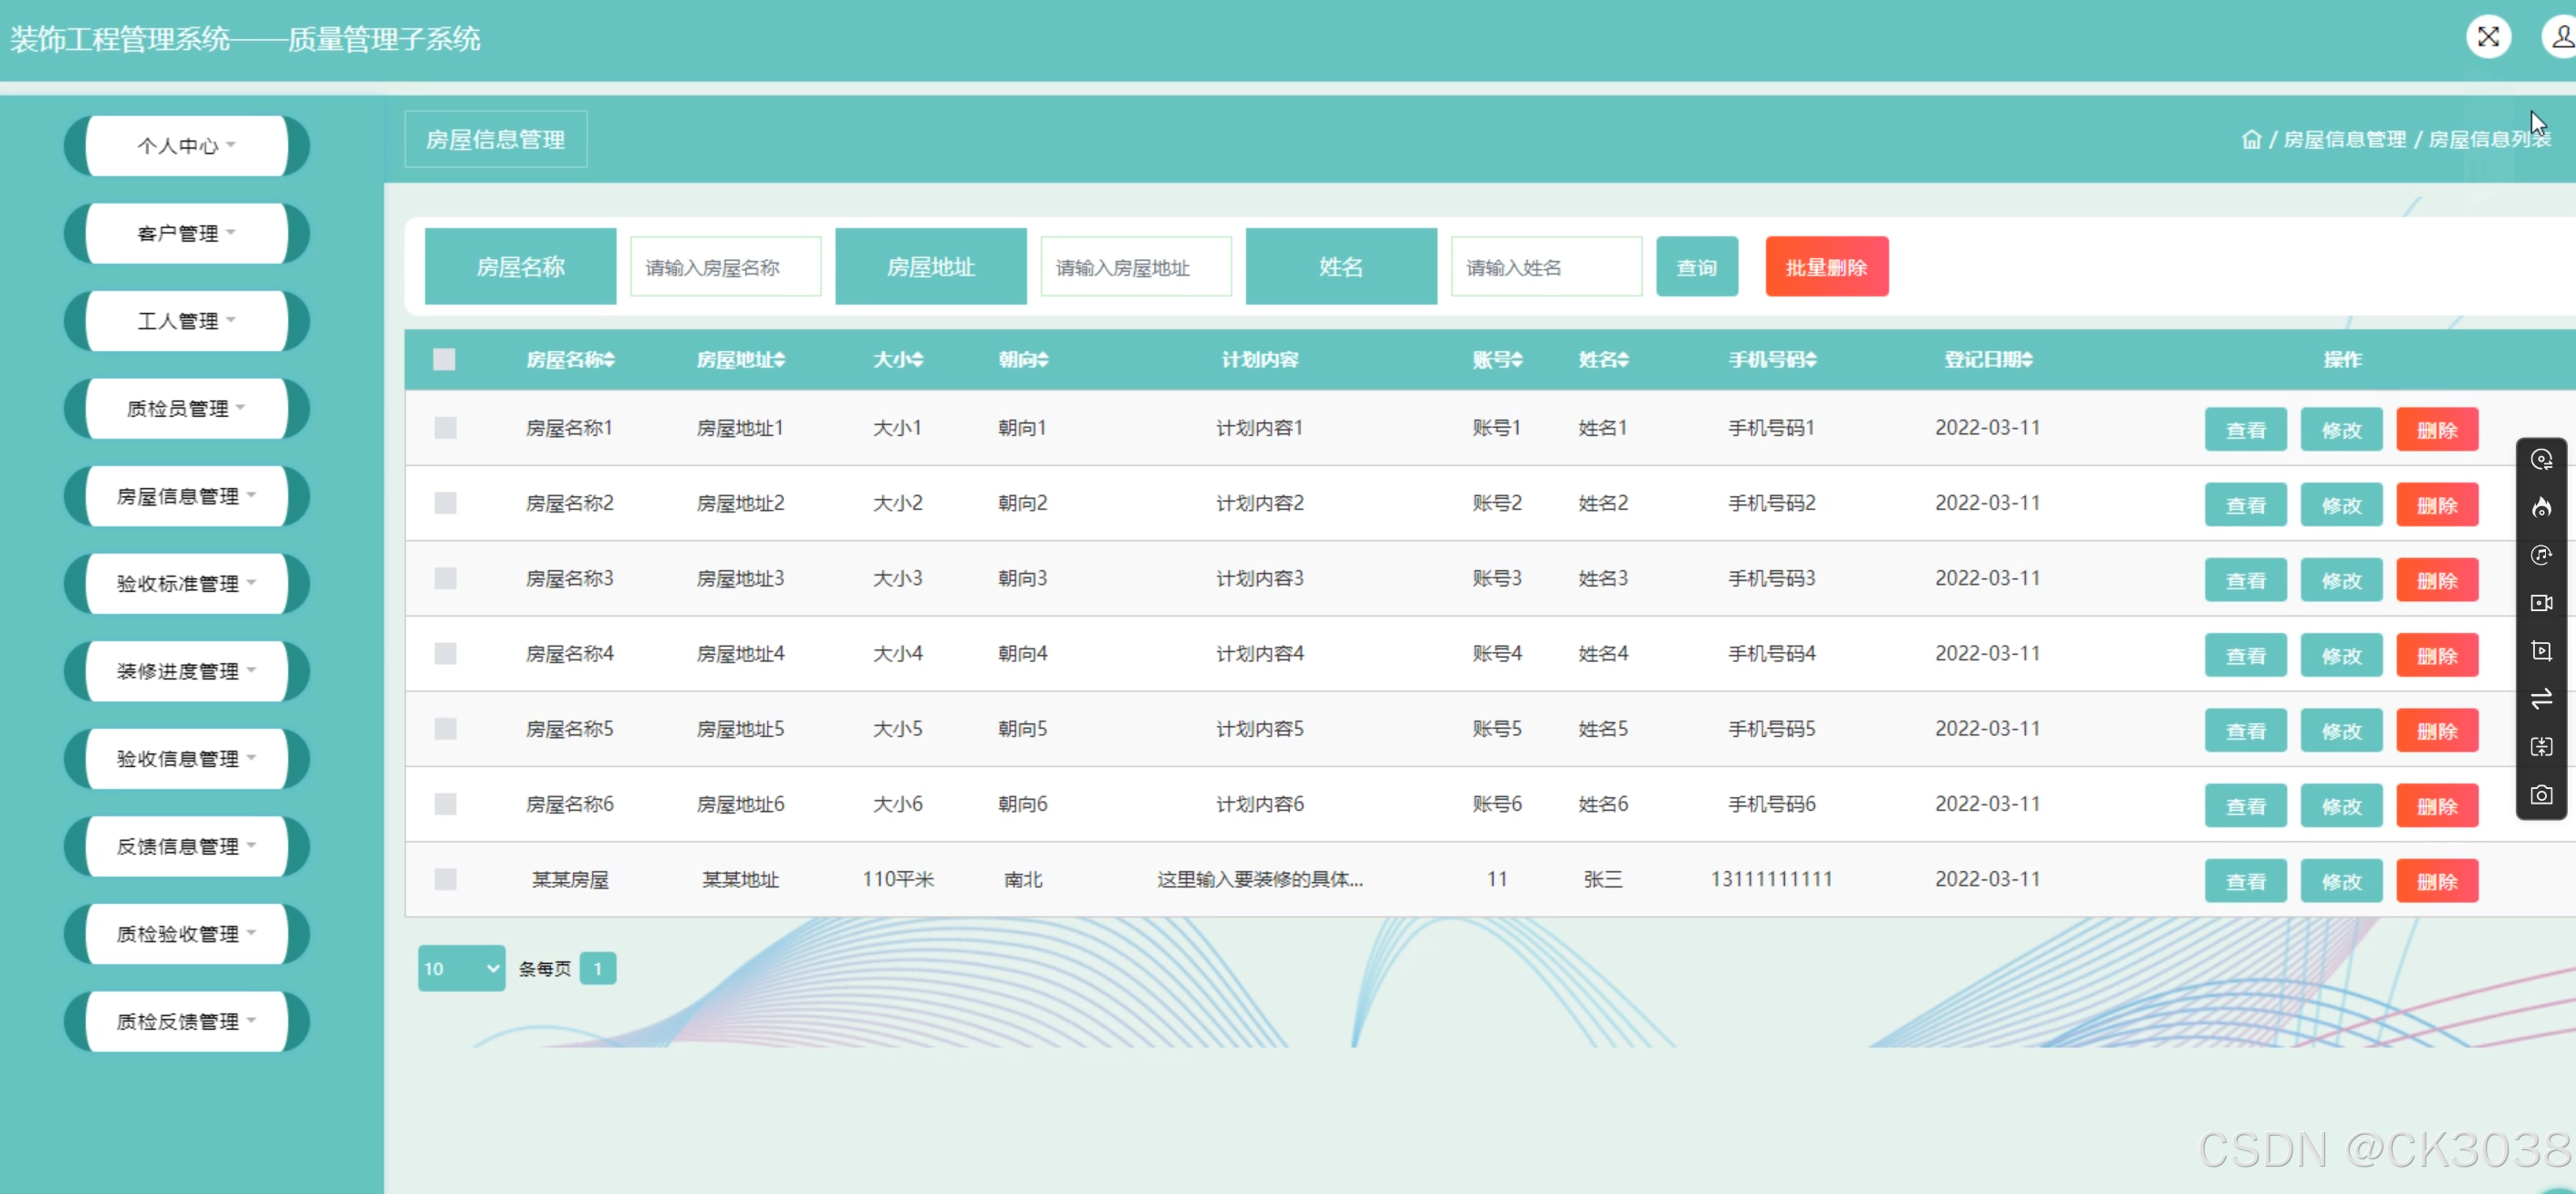
Task: Click the video camera record icon
Action: pos(2540,603)
